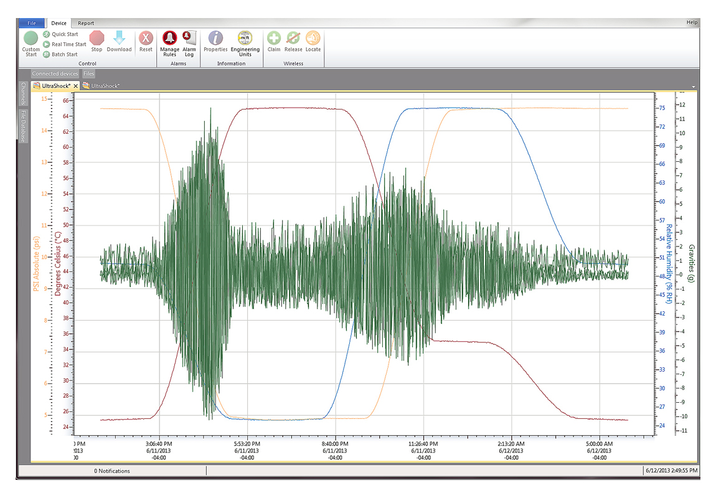Click the Locate wireless icon
716x498 pixels.
[x=313, y=39]
